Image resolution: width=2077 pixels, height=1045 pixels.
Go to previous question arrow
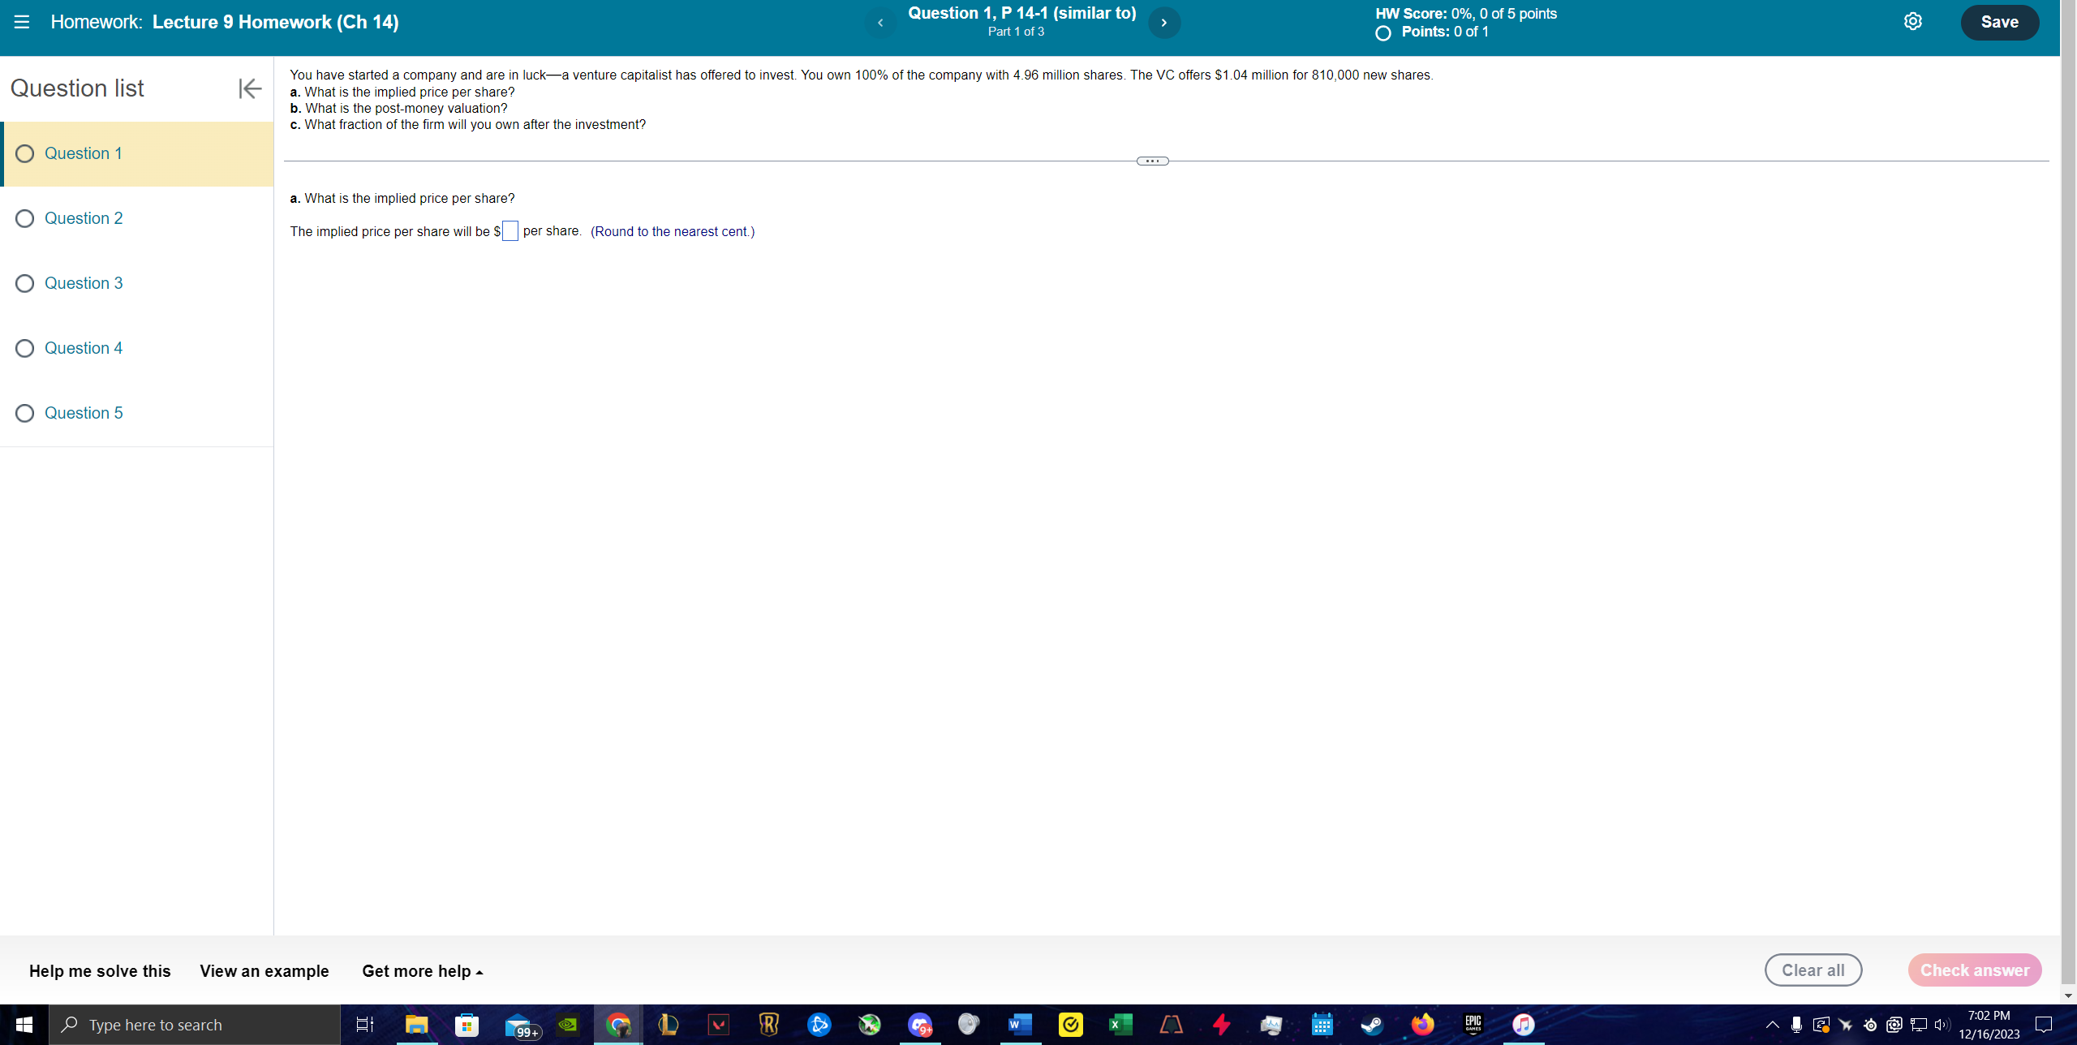pyautogui.click(x=880, y=23)
